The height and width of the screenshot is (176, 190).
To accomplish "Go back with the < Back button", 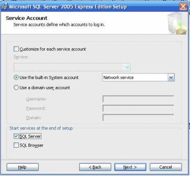I will (95, 167).
